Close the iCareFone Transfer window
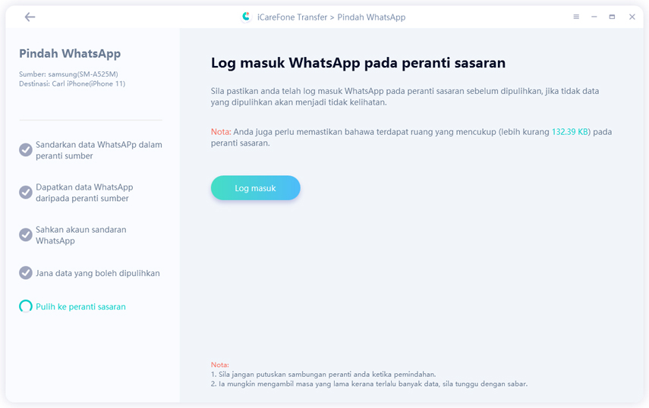This screenshot has height=408, width=649. [x=632, y=17]
